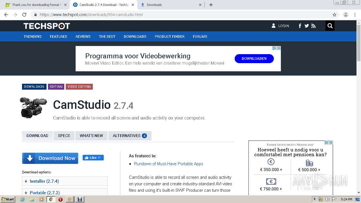
Task: Open the Chrome profile avatar menu
Action: [x=345, y=15]
